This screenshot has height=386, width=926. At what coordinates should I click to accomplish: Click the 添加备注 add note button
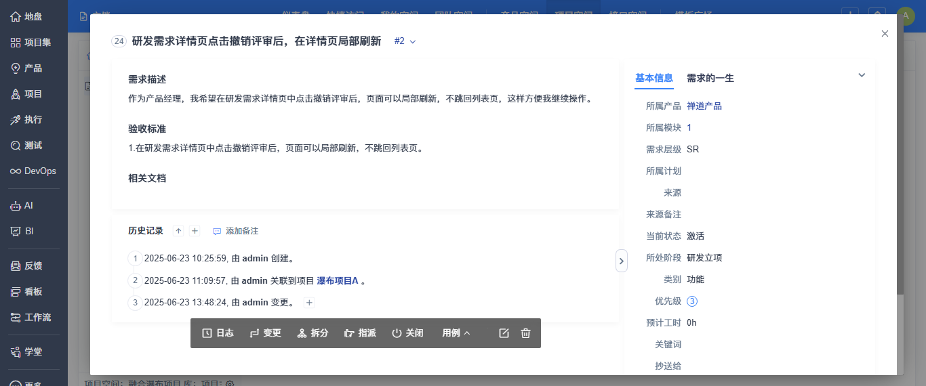click(235, 231)
